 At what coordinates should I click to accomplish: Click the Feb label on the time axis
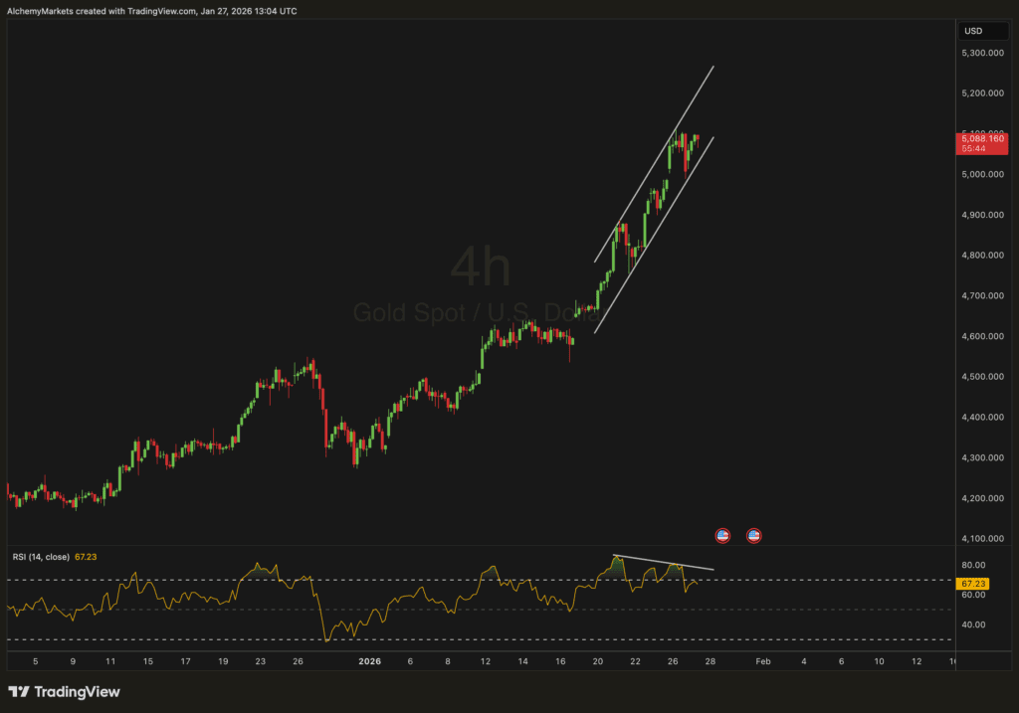coord(762,660)
